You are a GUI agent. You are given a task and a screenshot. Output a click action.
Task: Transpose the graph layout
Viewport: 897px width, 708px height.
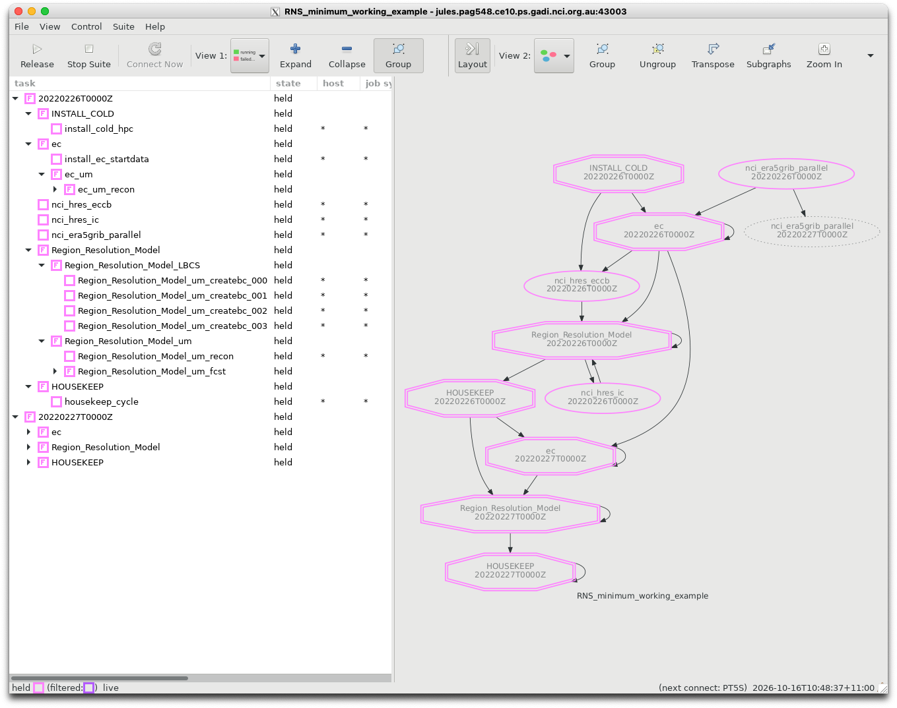[x=713, y=49]
